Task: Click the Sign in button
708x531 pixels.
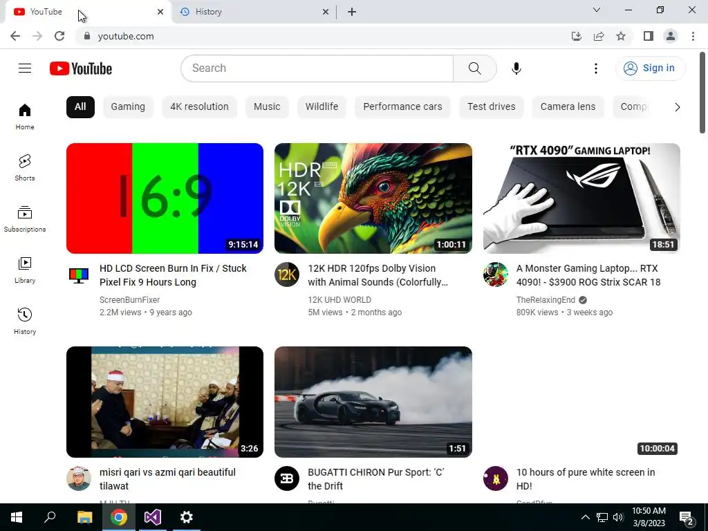Action: coord(650,68)
